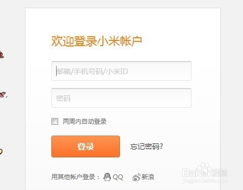The height and width of the screenshot is (190, 243).
Task: Click the yellow decorative graphic beside login button
Action: click(x=1, y=152)
